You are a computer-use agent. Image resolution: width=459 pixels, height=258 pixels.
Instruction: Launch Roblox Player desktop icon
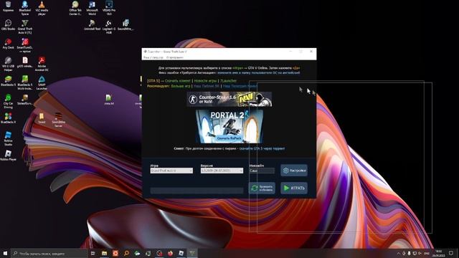tap(8, 156)
